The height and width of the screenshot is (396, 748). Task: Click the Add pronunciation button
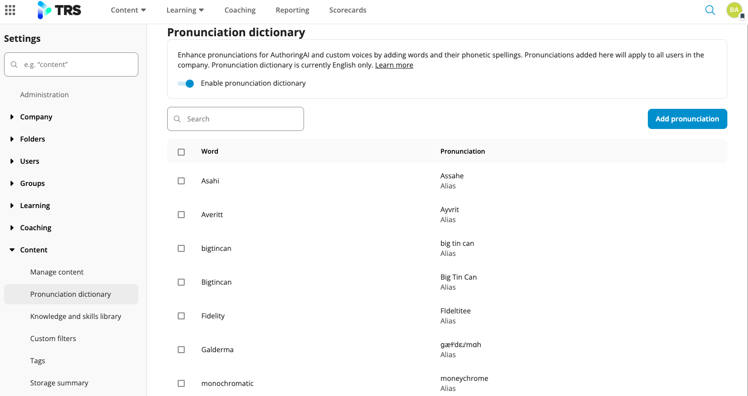687,119
